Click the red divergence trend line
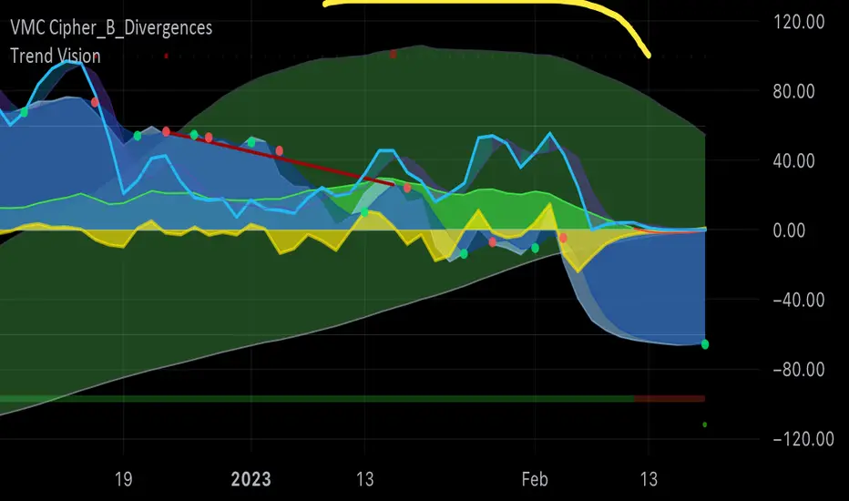 coord(280,158)
